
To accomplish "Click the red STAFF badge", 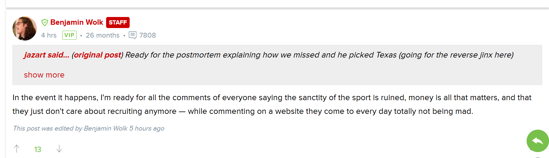I will 118,22.
